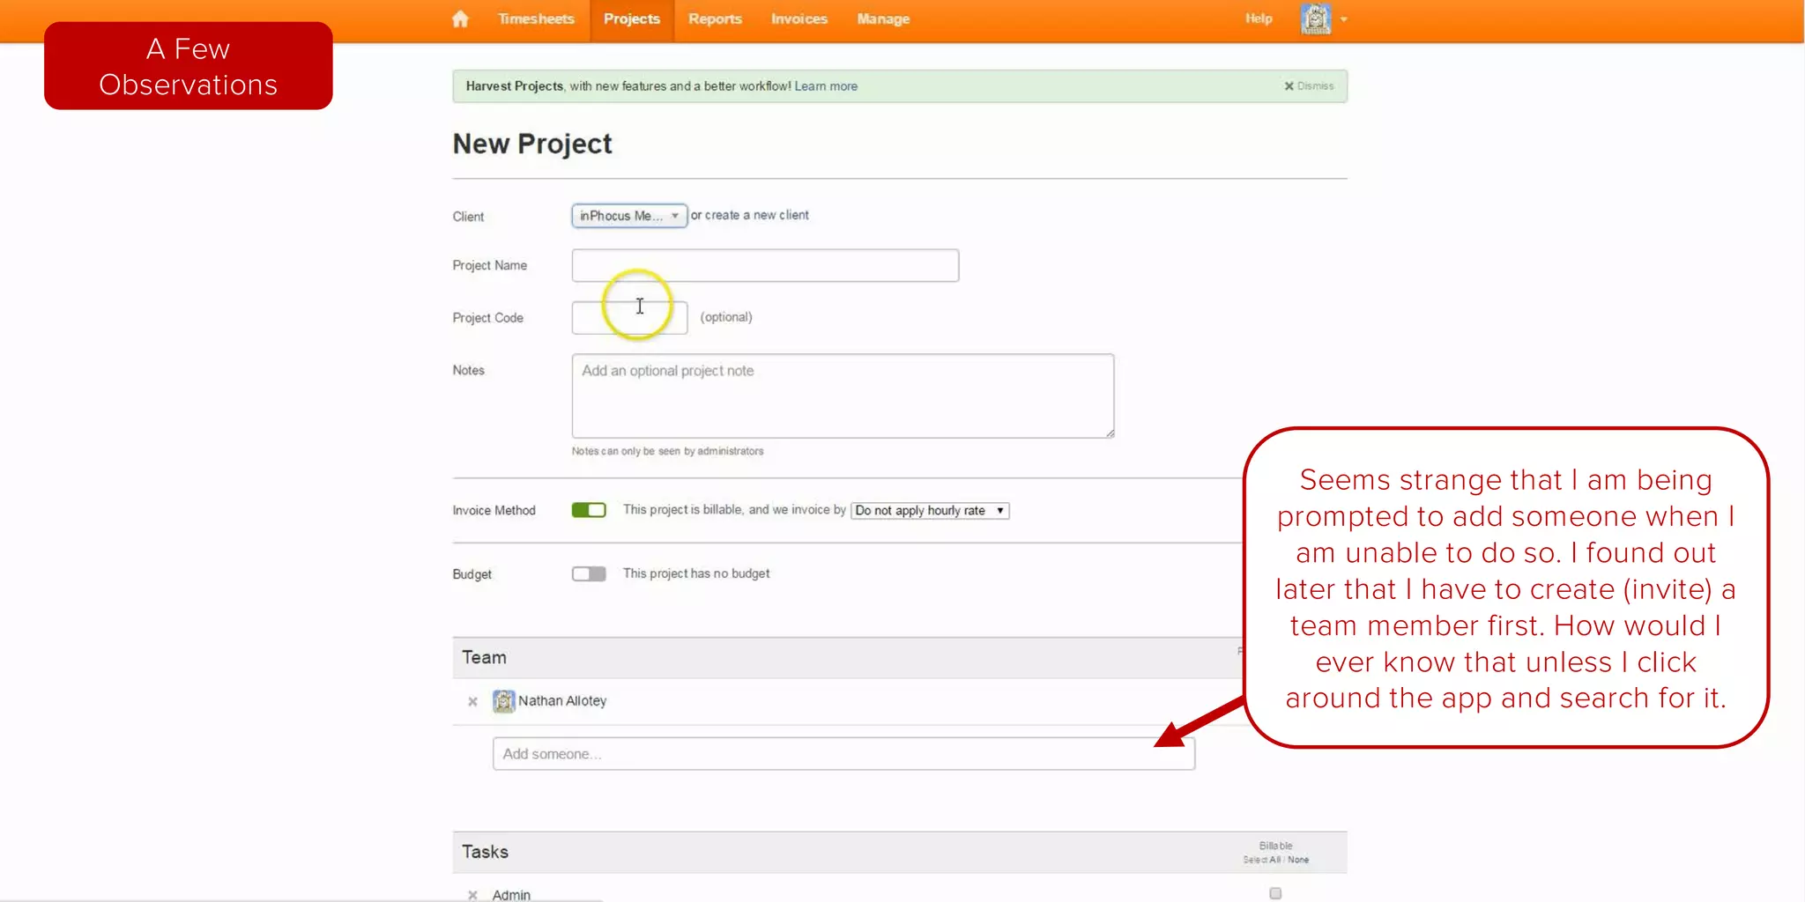
Task: Open the Client dropdown showing inPhocus Me...
Action: pyautogui.click(x=628, y=216)
